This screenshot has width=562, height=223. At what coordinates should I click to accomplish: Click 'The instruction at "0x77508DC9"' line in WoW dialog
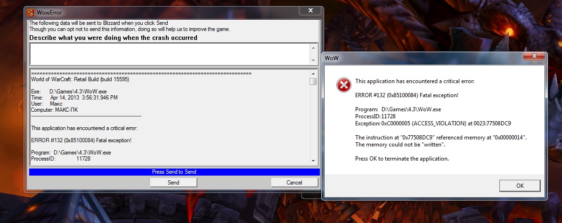[441, 138]
